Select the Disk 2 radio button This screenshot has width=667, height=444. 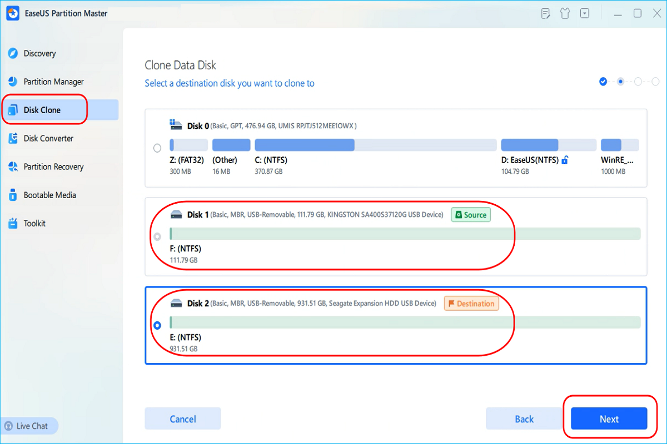(157, 326)
